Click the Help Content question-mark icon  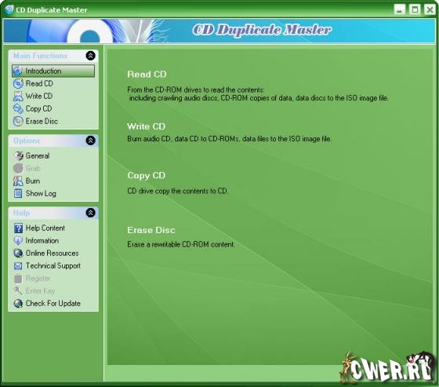[x=18, y=228]
